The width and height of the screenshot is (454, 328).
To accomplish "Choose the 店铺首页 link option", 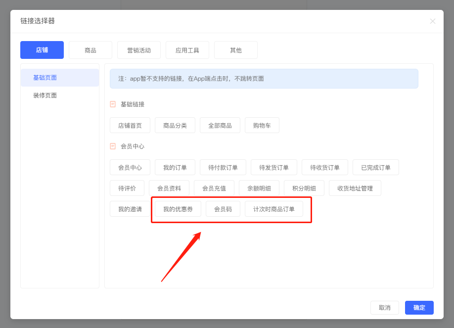I will pyautogui.click(x=130, y=126).
